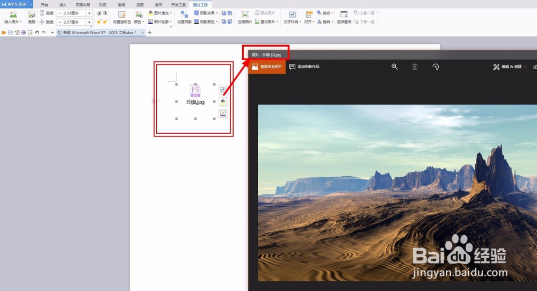Click the width field showing 2.57厘米

[74, 22]
